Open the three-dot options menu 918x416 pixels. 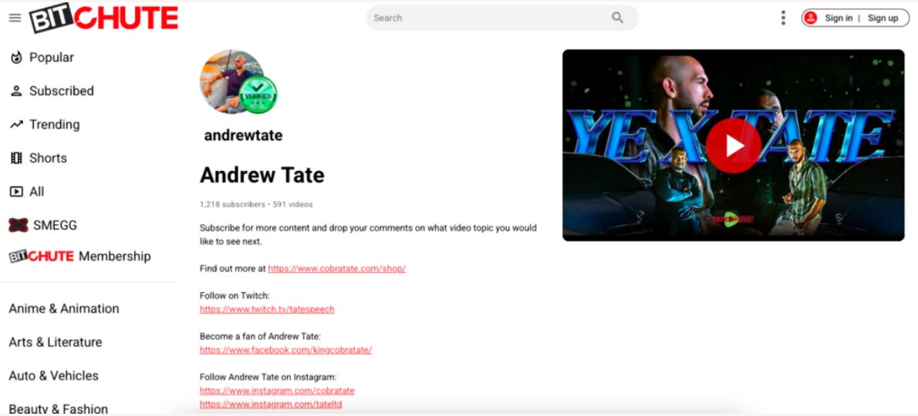783,18
